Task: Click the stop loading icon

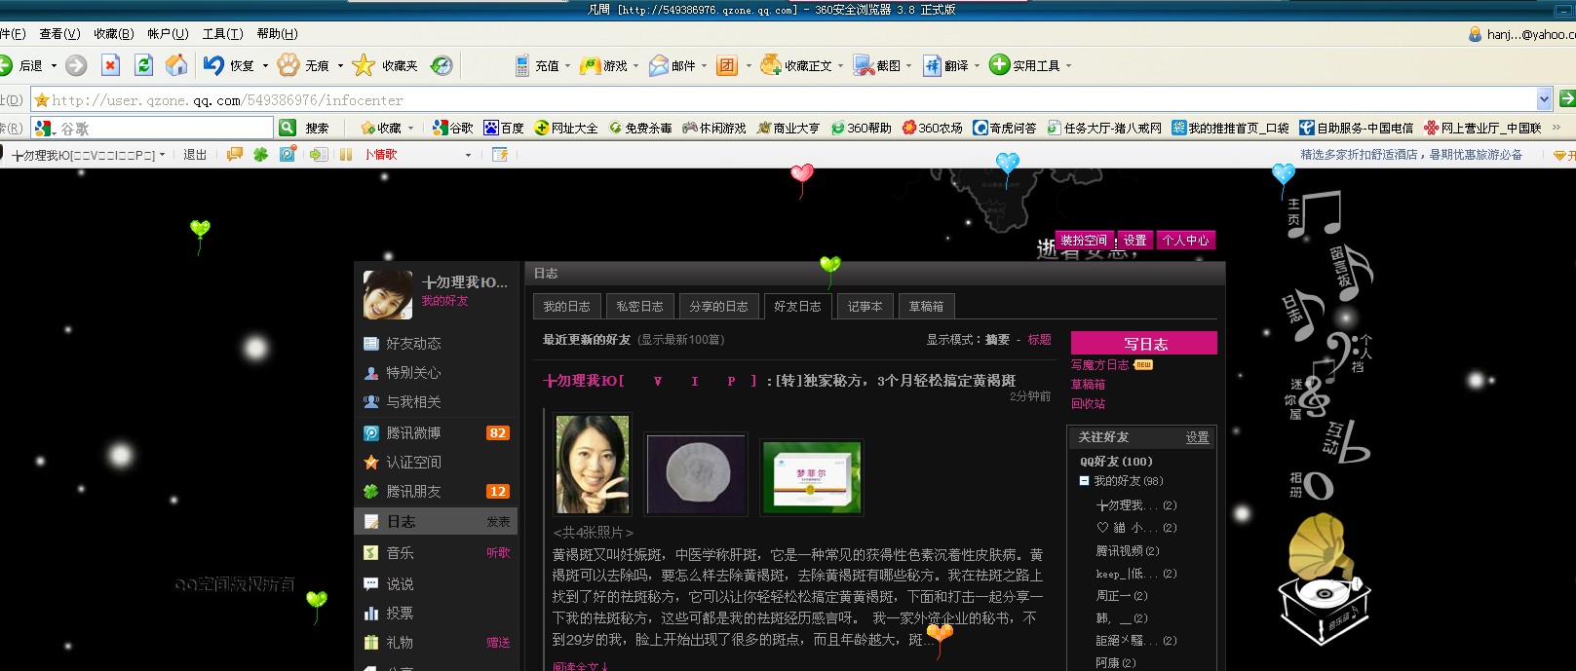Action: pyautogui.click(x=110, y=65)
